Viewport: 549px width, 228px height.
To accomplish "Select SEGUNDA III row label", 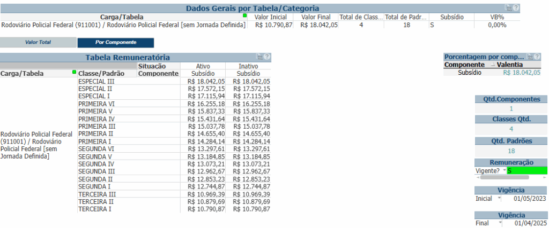I will (97, 171).
